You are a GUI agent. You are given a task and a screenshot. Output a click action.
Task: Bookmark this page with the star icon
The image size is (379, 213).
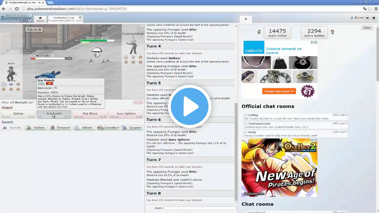point(370,9)
